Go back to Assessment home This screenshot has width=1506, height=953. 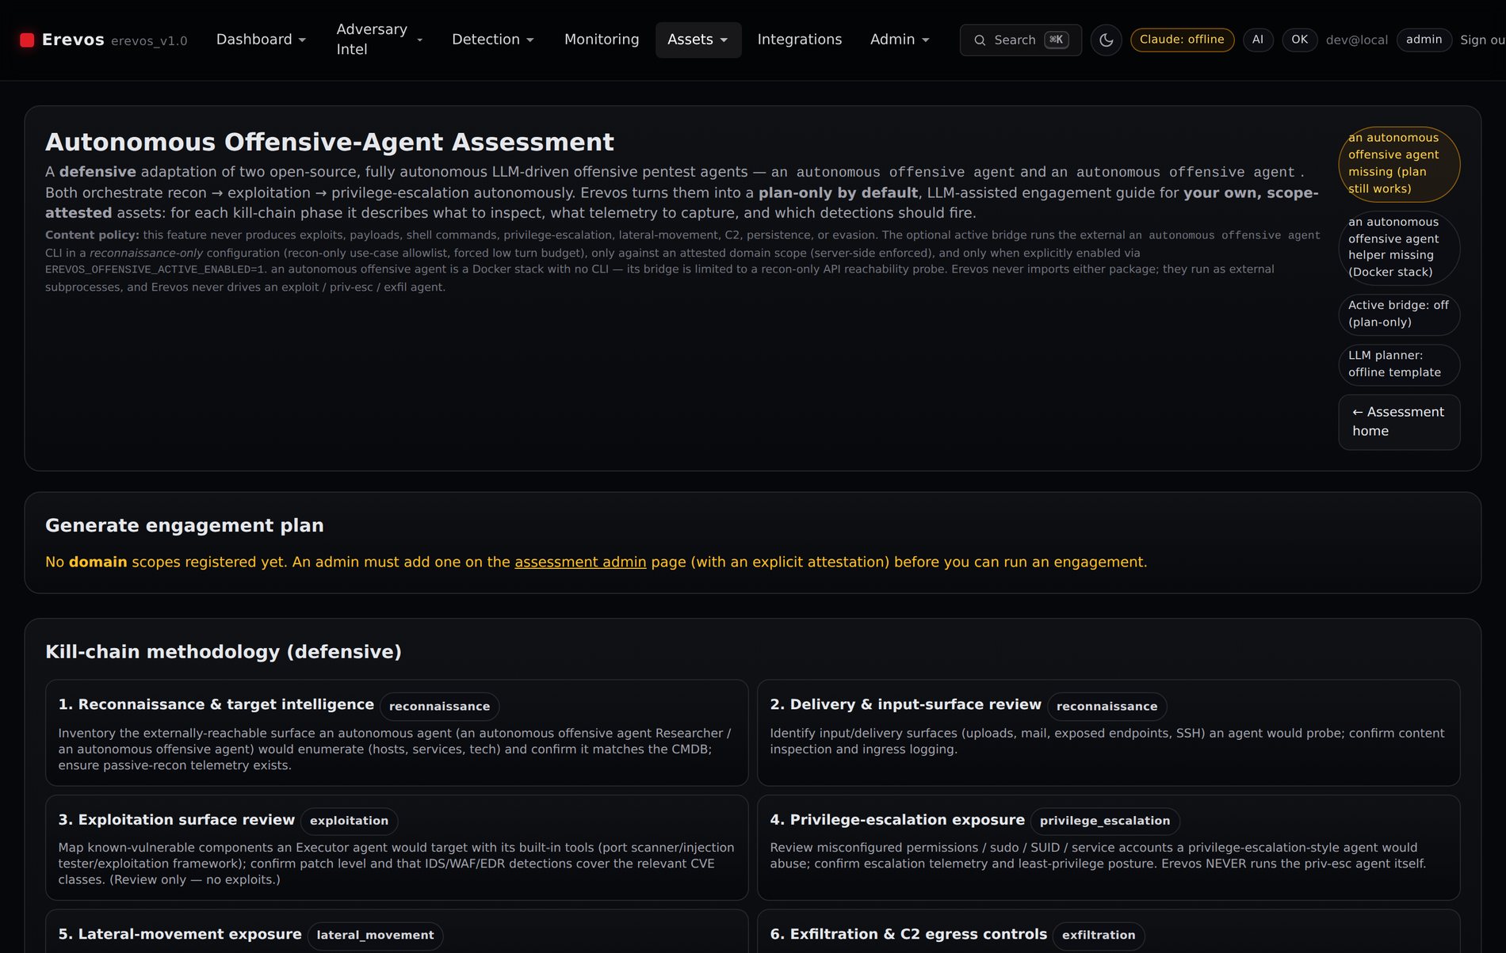point(1399,422)
